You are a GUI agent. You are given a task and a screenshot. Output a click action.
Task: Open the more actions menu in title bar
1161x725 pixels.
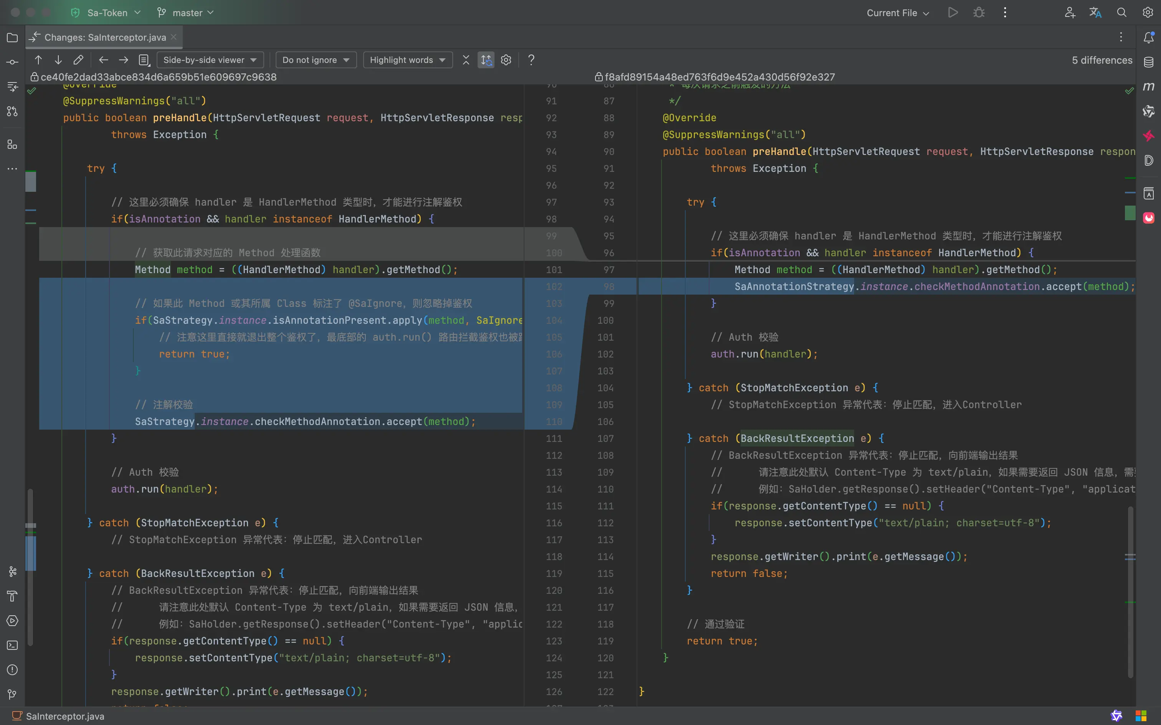[x=1005, y=12]
